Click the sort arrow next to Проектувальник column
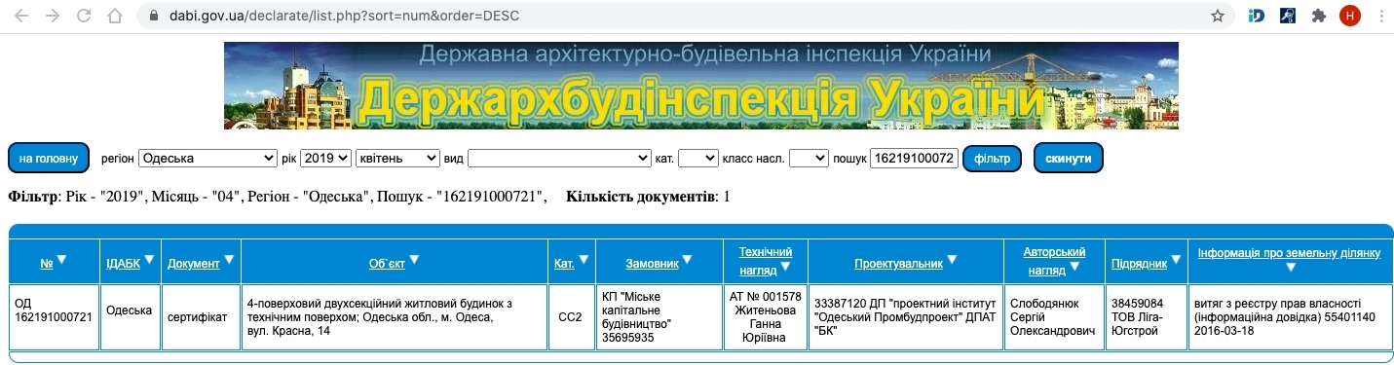 (952, 260)
